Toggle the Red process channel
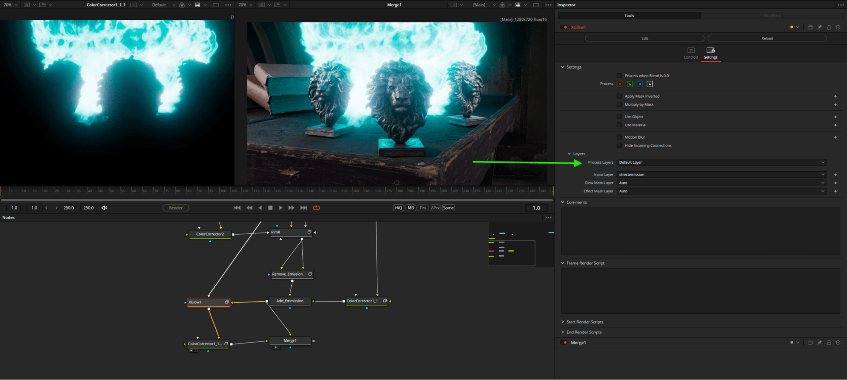The image size is (847, 380). pos(620,84)
